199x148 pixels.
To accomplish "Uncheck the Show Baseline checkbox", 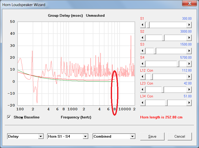I will click(x=9, y=117).
